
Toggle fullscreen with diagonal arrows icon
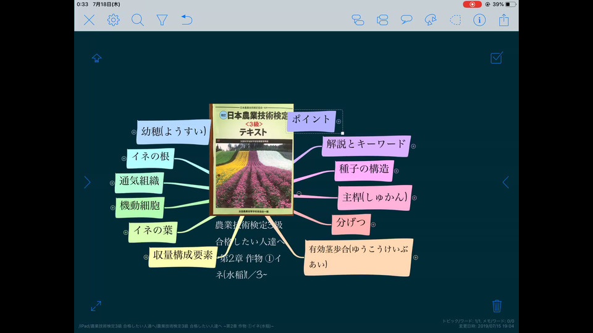click(96, 306)
